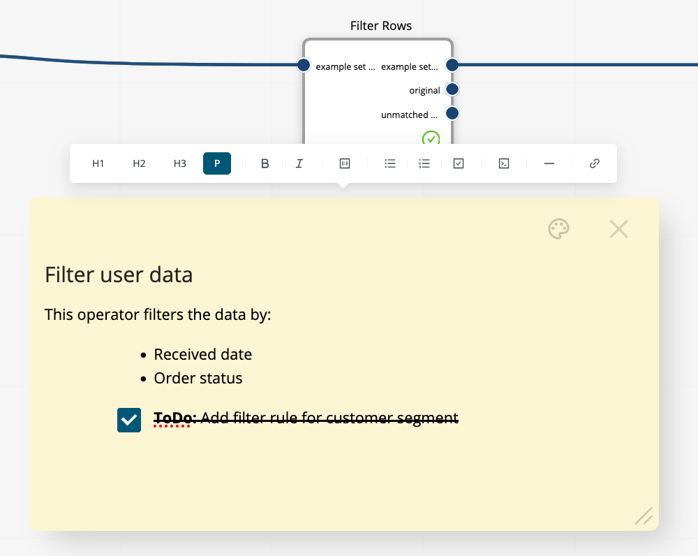The width and height of the screenshot is (698, 556).
Task: Click the green success checkmark on Filter Rows
Action: click(431, 139)
